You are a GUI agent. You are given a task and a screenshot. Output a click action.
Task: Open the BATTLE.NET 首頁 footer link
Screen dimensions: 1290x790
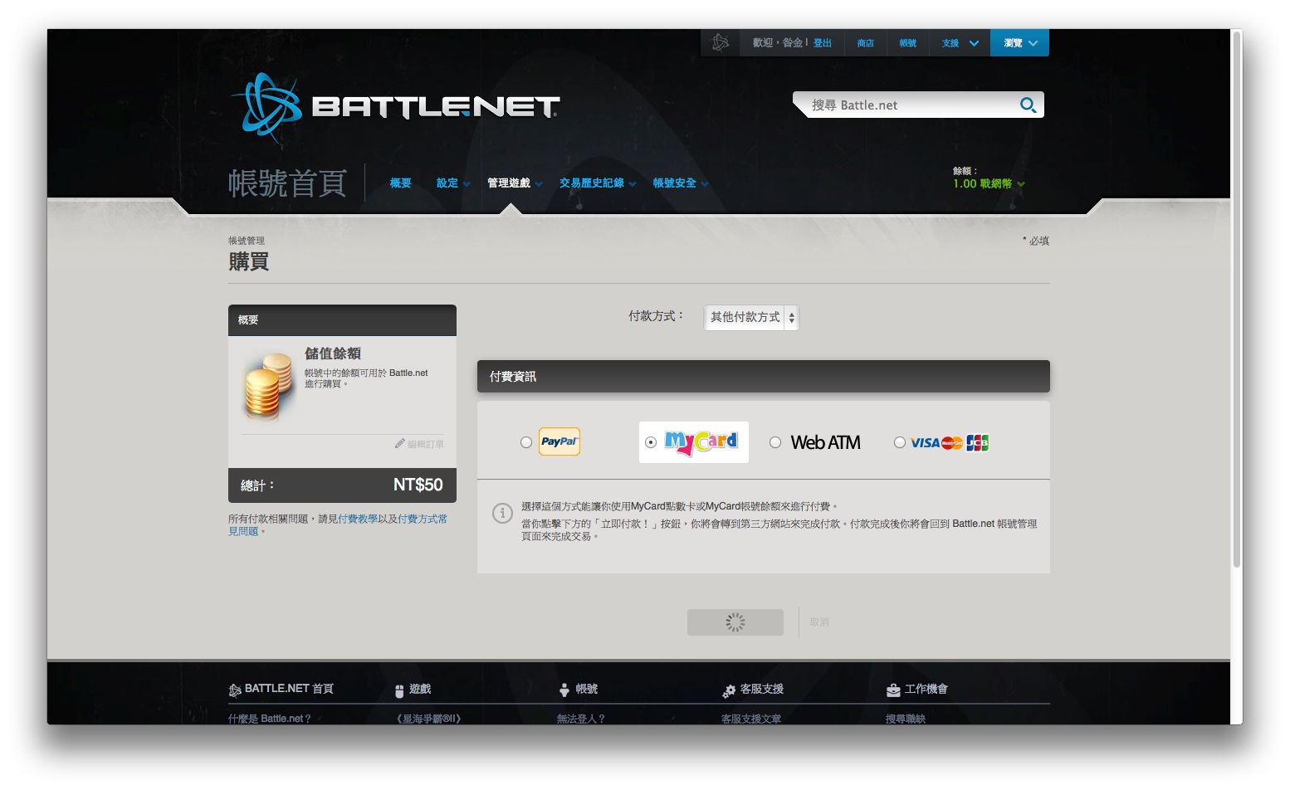pyautogui.click(x=289, y=689)
